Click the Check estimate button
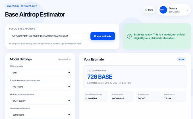193x119 pixels. tap(103, 36)
